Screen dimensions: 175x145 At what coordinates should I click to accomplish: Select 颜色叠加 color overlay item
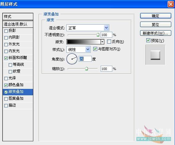[18, 85]
